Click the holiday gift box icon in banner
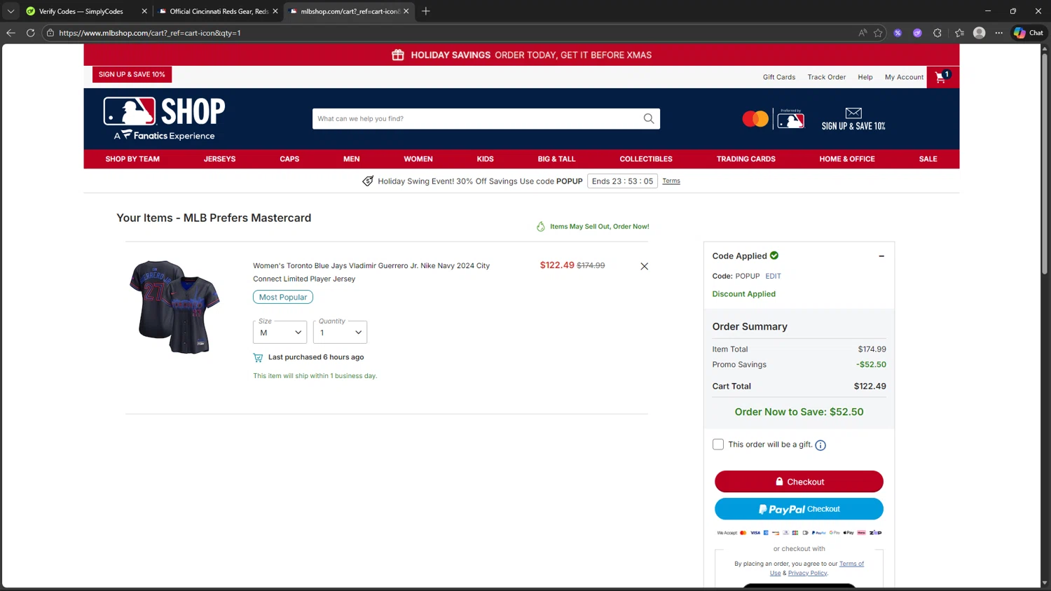This screenshot has height=591, width=1051. 398,55
